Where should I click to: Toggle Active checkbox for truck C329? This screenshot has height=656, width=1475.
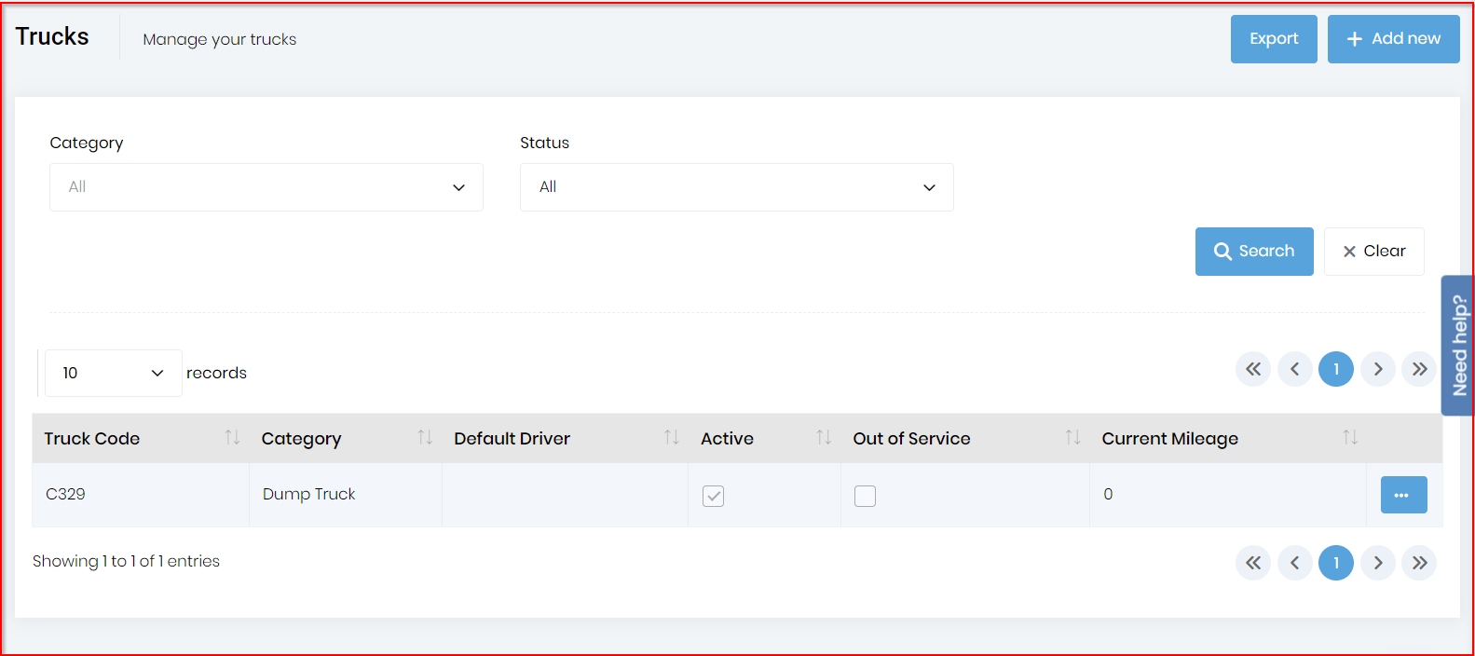(x=713, y=496)
